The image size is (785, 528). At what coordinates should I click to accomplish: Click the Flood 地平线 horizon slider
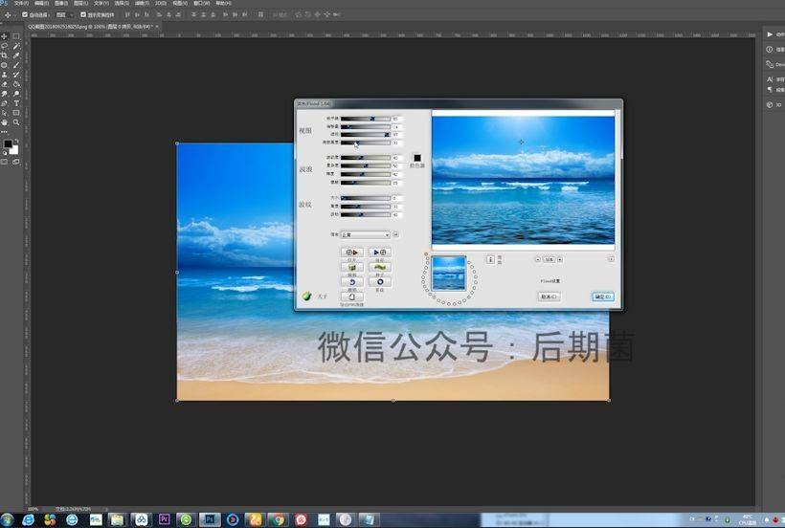[x=366, y=119]
